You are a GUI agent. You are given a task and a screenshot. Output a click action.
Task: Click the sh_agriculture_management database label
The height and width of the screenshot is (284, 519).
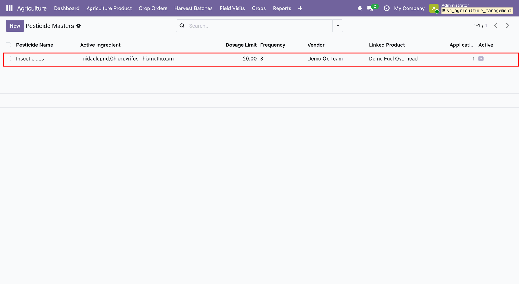[x=477, y=11]
